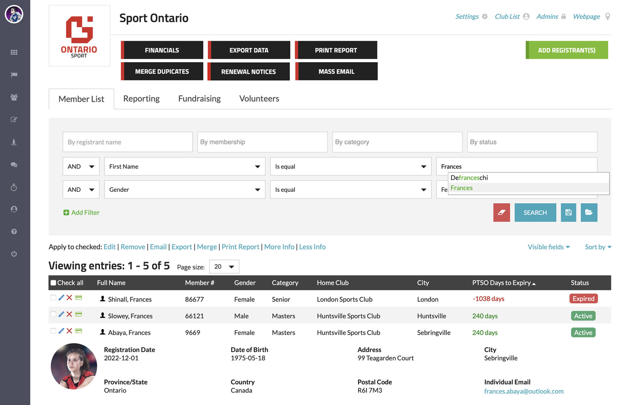Click the stopwatch icon in the sidebar

click(x=14, y=187)
